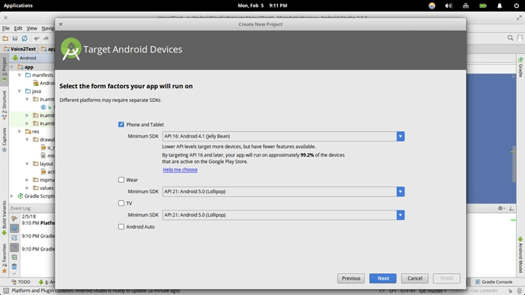Open the Captures tool window tab

pyautogui.click(x=4, y=139)
